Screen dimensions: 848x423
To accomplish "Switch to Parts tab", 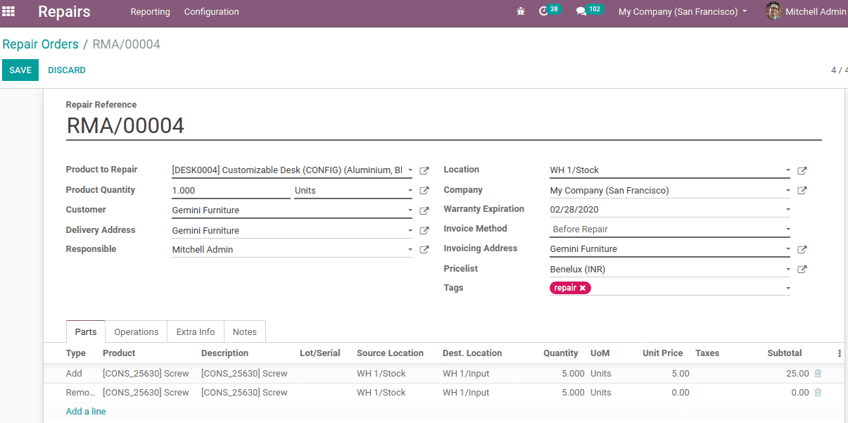I will click(86, 332).
